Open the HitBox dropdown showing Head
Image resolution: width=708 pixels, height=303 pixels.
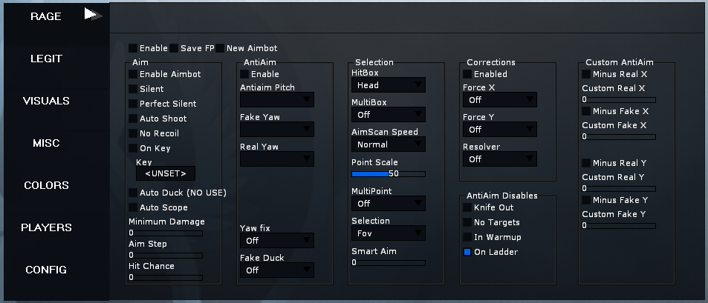[x=389, y=85]
